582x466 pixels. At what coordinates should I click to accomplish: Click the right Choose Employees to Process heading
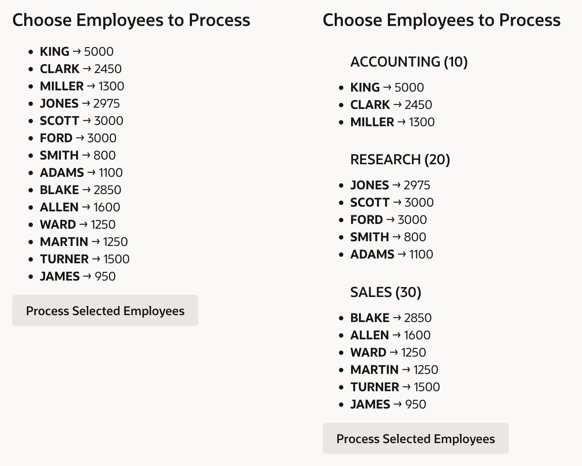pyautogui.click(x=441, y=20)
